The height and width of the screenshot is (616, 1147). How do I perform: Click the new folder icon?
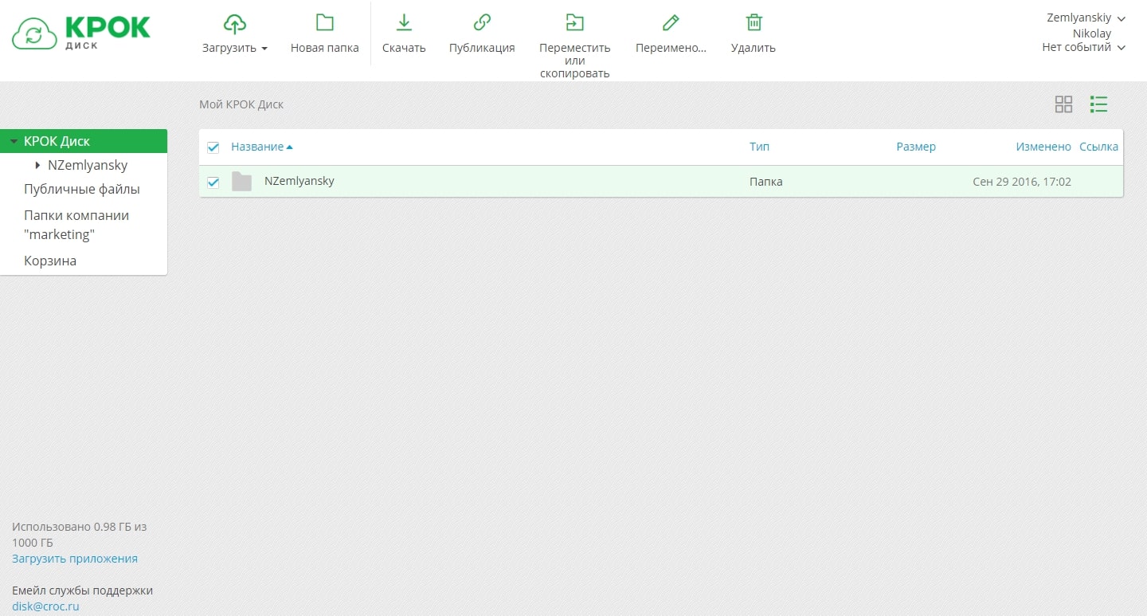point(324,22)
